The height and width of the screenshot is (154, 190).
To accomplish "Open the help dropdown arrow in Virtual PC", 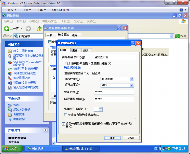I will point(186,10).
